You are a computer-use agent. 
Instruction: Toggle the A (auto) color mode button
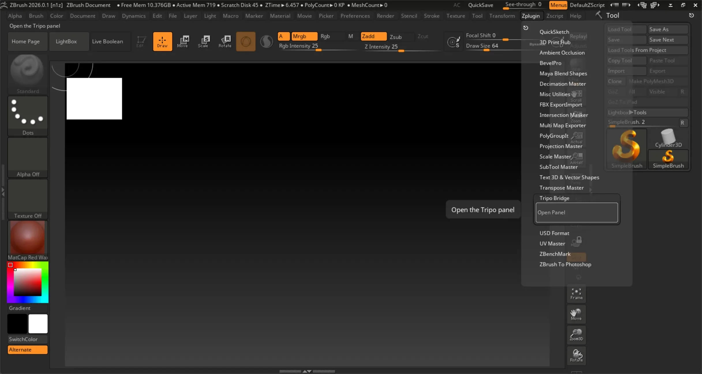pos(284,36)
